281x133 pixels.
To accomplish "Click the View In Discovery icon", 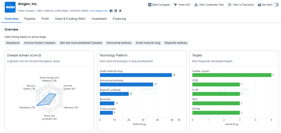I will coord(230,5).
